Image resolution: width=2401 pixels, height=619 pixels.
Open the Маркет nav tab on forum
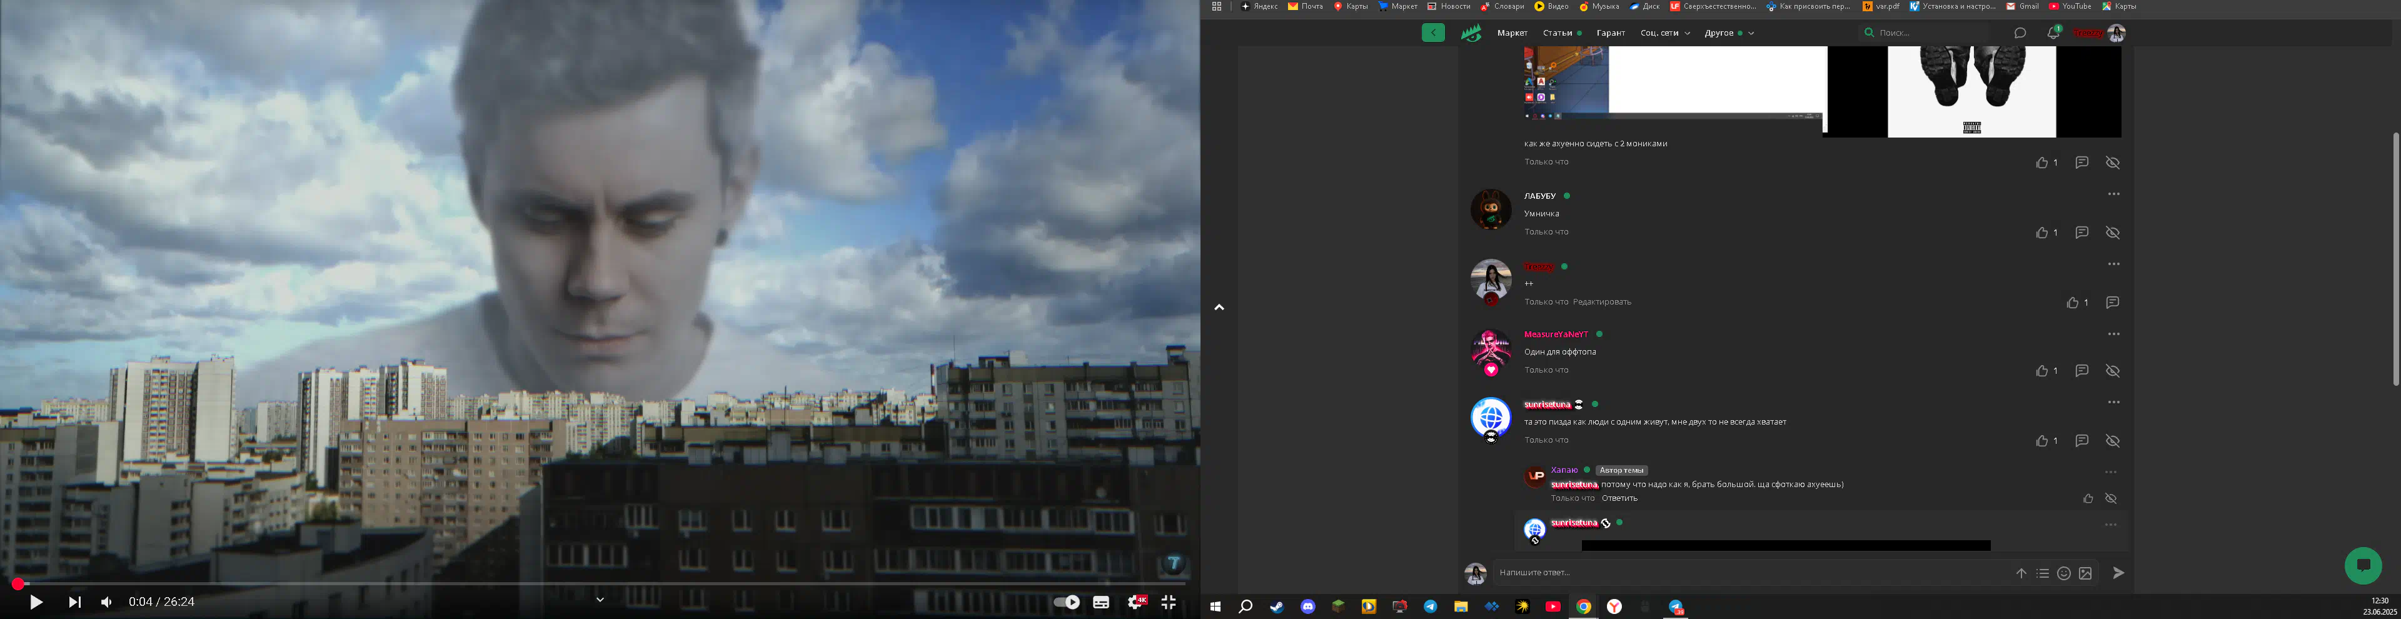click(1512, 34)
